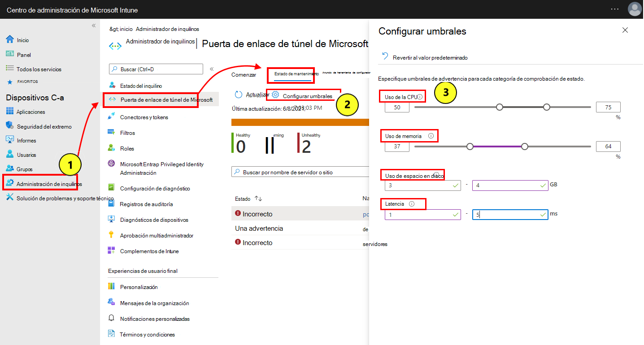The height and width of the screenshot is (345, 644).
Task: Collapse the main left navigation chevron
Action: pos(94,26)
